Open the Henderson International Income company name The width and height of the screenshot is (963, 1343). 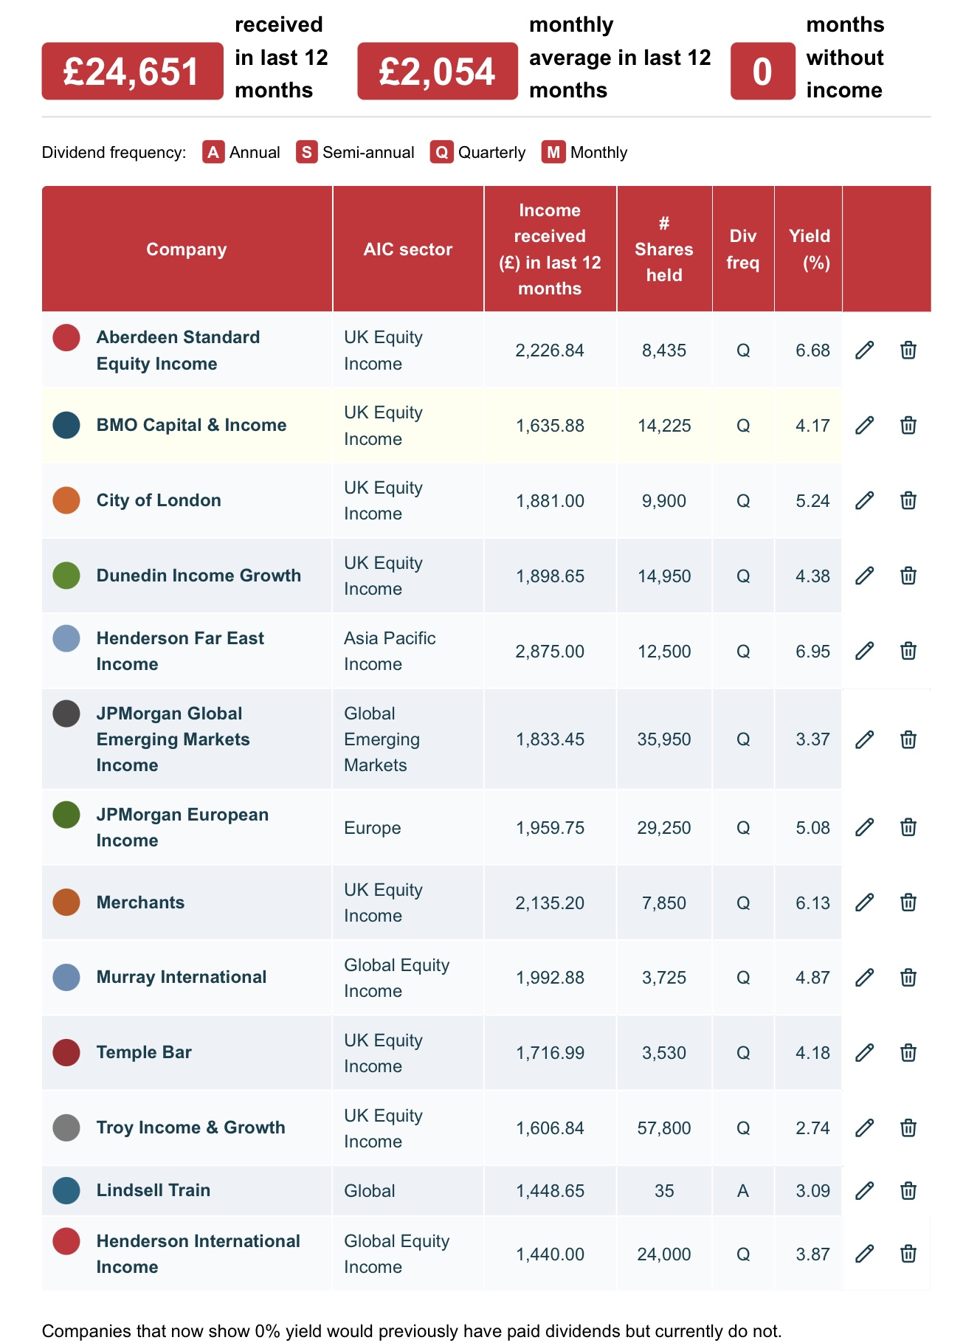(198, 1254)
